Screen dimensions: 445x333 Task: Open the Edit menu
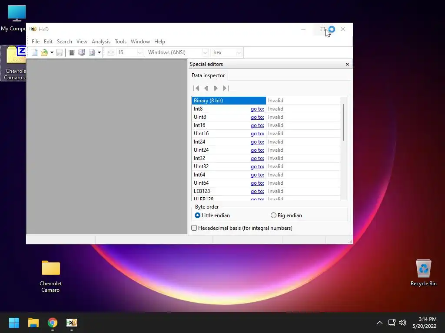point(48,42)
